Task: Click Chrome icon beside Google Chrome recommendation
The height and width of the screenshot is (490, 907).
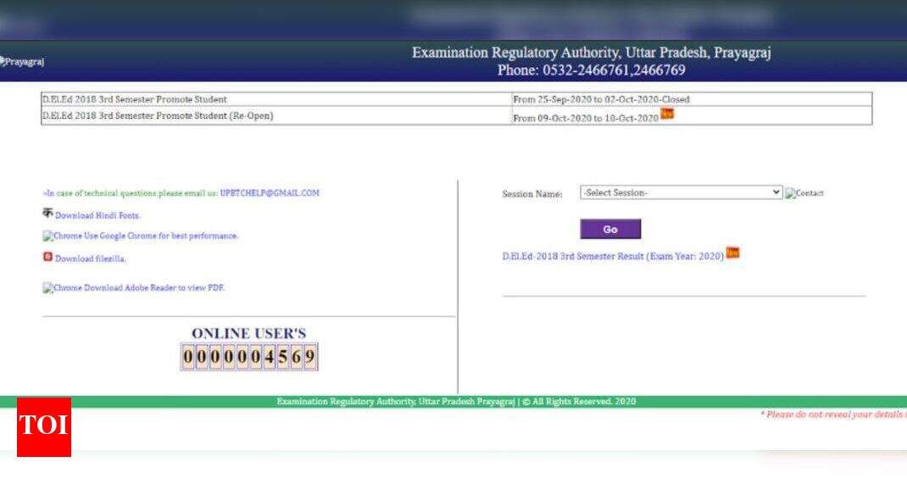Action: [x=47, y=237]
